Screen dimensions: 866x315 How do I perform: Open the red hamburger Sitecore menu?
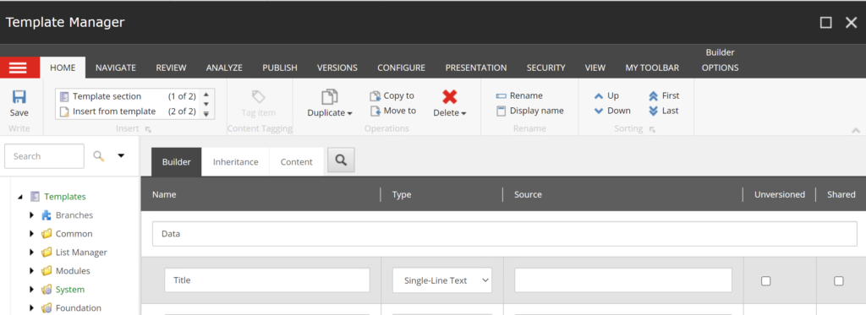tap(17, 68)
